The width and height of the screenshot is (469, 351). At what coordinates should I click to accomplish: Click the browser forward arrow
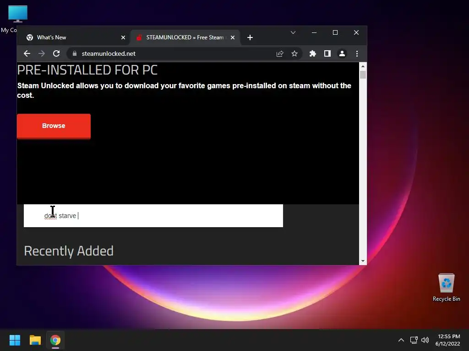click(42, 54)
